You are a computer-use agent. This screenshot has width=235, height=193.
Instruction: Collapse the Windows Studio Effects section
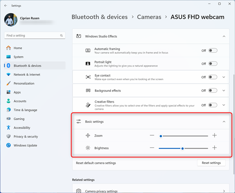coord(224,36)
